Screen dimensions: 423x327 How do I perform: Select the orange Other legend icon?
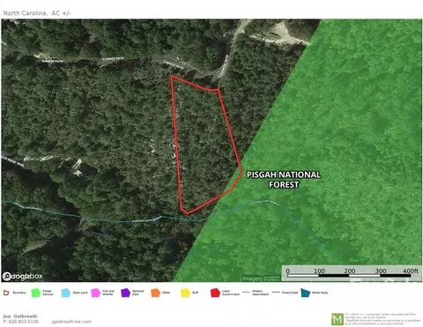(155, 293)
